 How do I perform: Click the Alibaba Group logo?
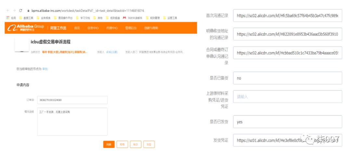tap(26, 28)
